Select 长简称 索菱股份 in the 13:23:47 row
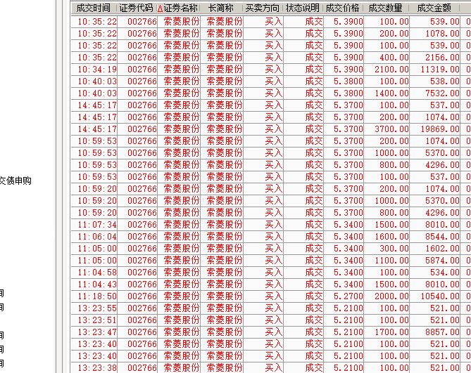Viewport: 471px width, 373px height. [222, 332]
